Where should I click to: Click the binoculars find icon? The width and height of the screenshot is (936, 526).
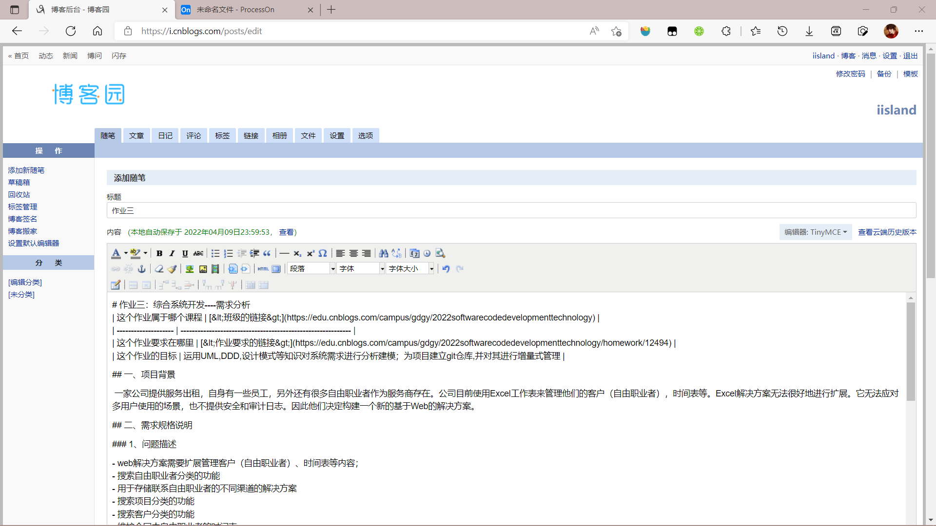[384, 253]
